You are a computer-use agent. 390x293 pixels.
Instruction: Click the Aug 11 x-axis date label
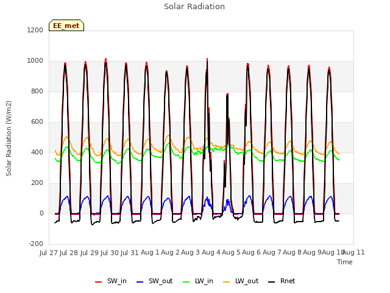[x=353, y=253]
